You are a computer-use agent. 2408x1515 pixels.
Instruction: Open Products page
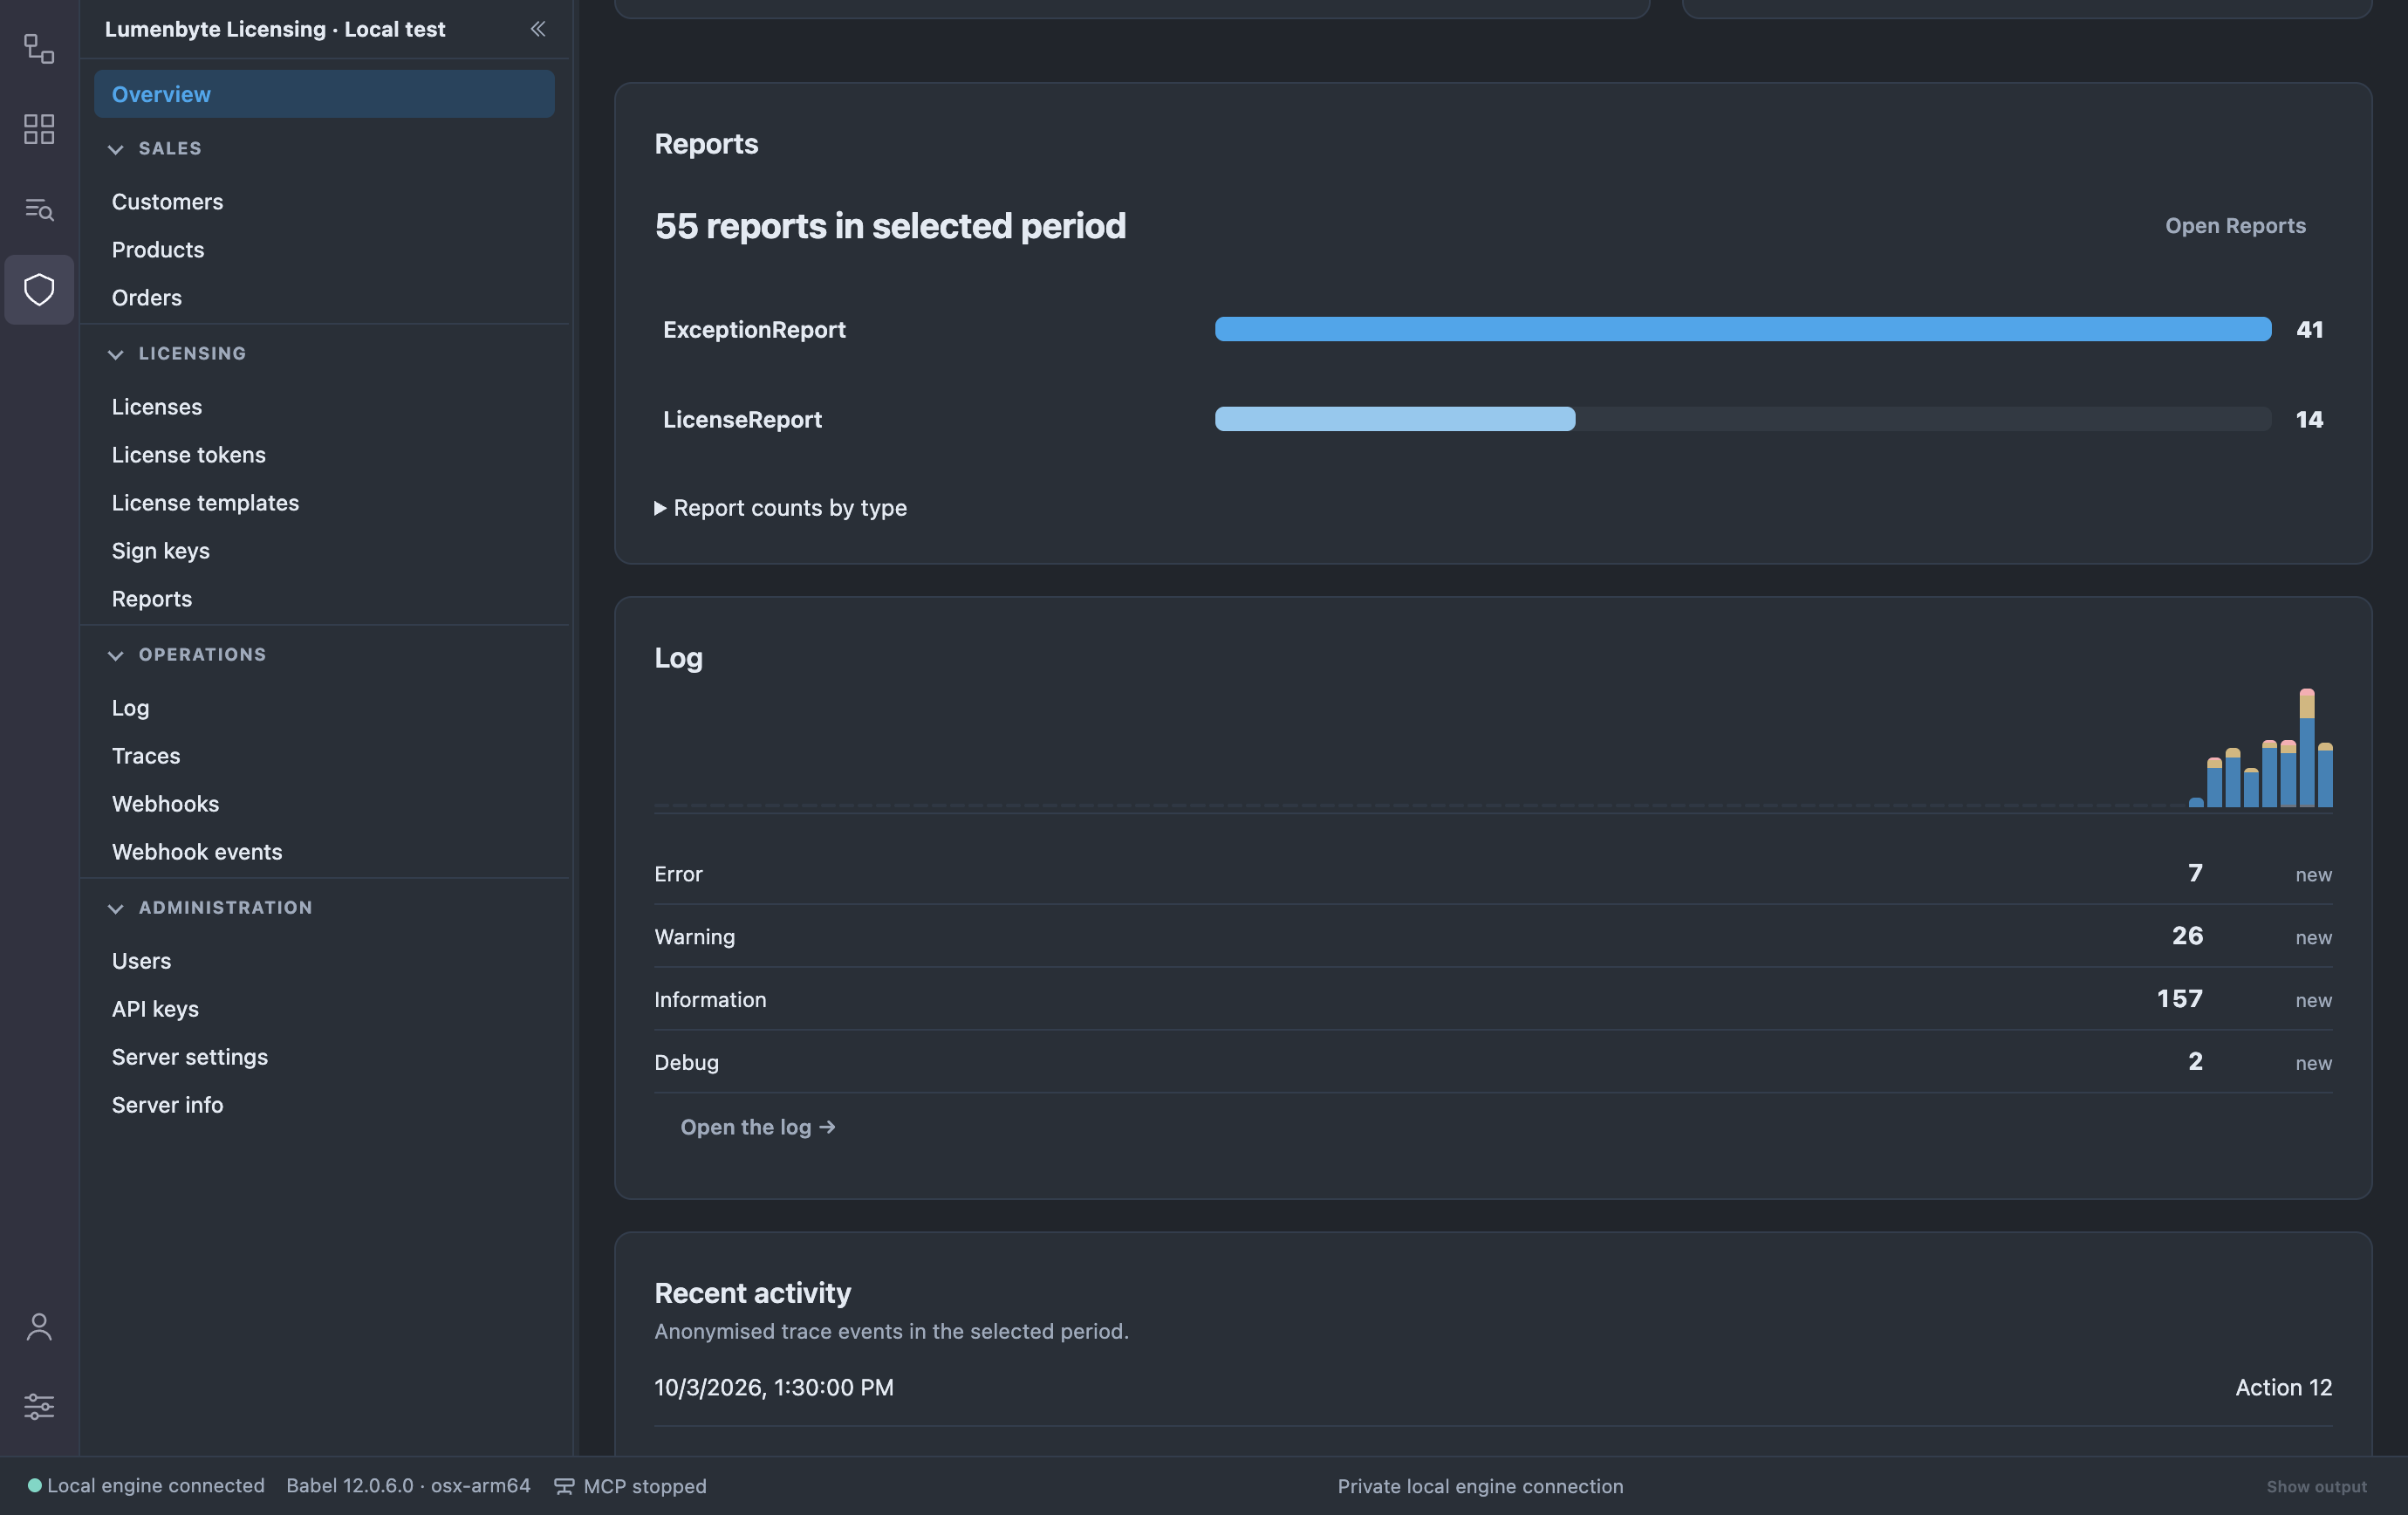324,250
